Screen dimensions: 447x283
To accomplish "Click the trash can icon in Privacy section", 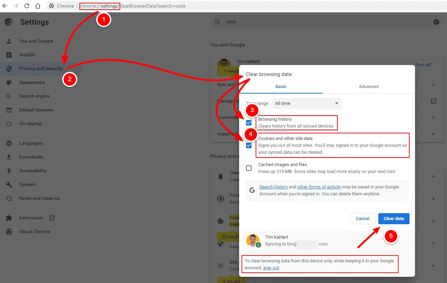I will [221, 176].
